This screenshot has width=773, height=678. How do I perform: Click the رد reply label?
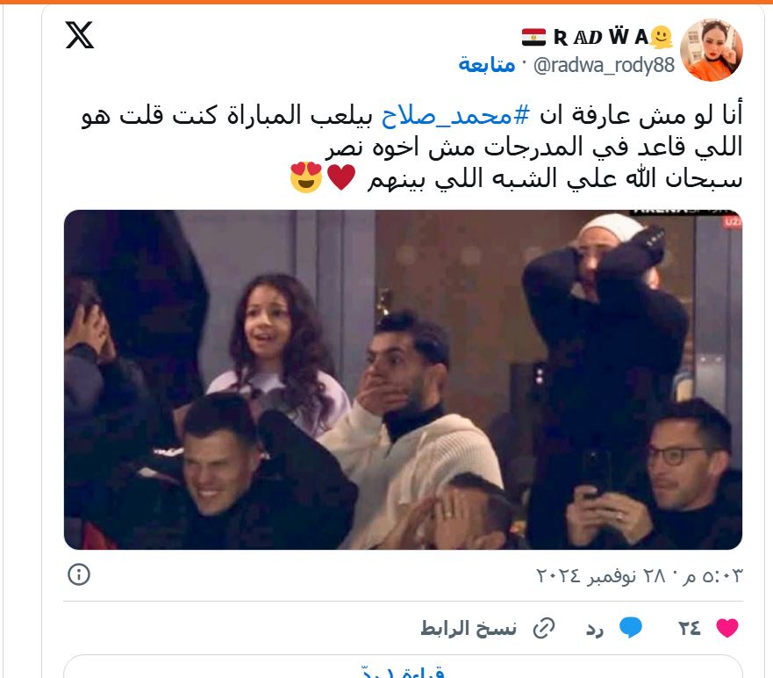point(595,629)
